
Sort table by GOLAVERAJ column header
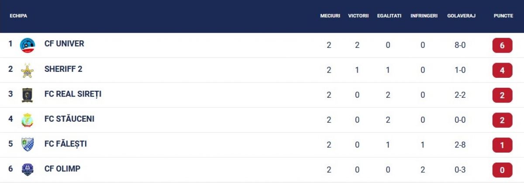coord(461,16)
